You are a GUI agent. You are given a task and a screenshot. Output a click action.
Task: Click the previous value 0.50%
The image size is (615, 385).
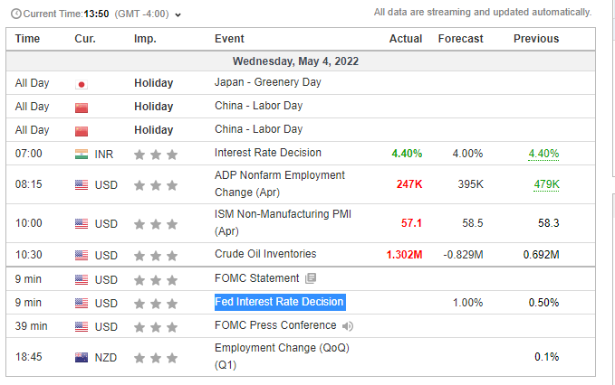pos(543,303)
